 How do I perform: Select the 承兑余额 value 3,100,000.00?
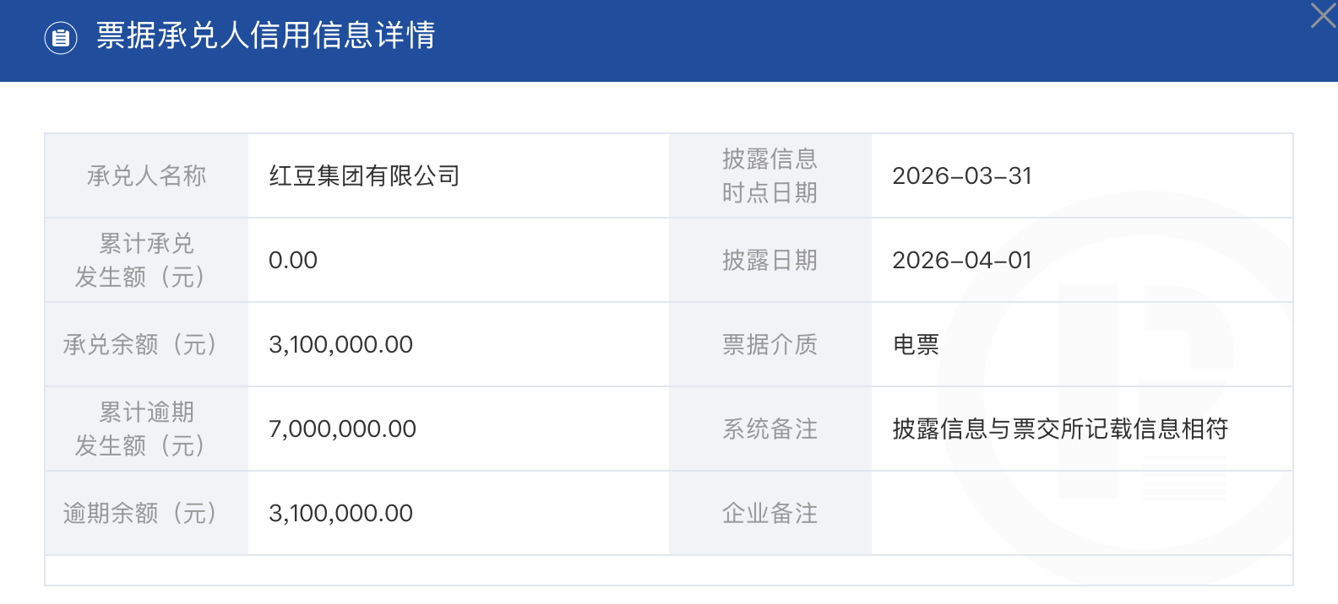point(340,344)
